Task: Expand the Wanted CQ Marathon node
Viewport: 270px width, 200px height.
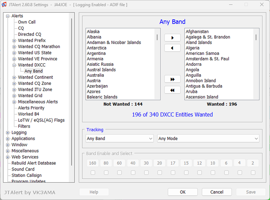Action: [14, 47]
